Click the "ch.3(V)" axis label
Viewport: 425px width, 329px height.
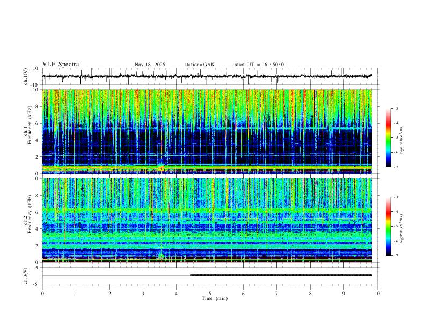(x=26, y=276)
